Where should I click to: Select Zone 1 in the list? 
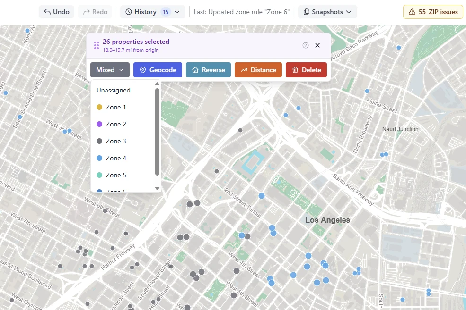(x=123, y=107)
